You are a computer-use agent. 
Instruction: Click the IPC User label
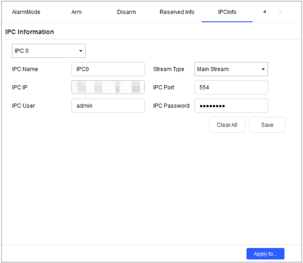(23, 106)
